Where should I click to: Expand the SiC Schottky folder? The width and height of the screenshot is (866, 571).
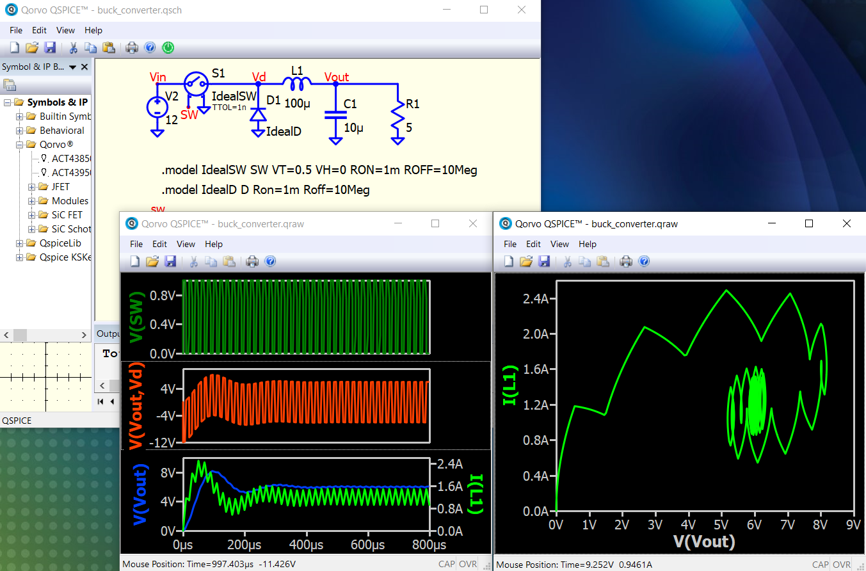(x=31, y=229)
